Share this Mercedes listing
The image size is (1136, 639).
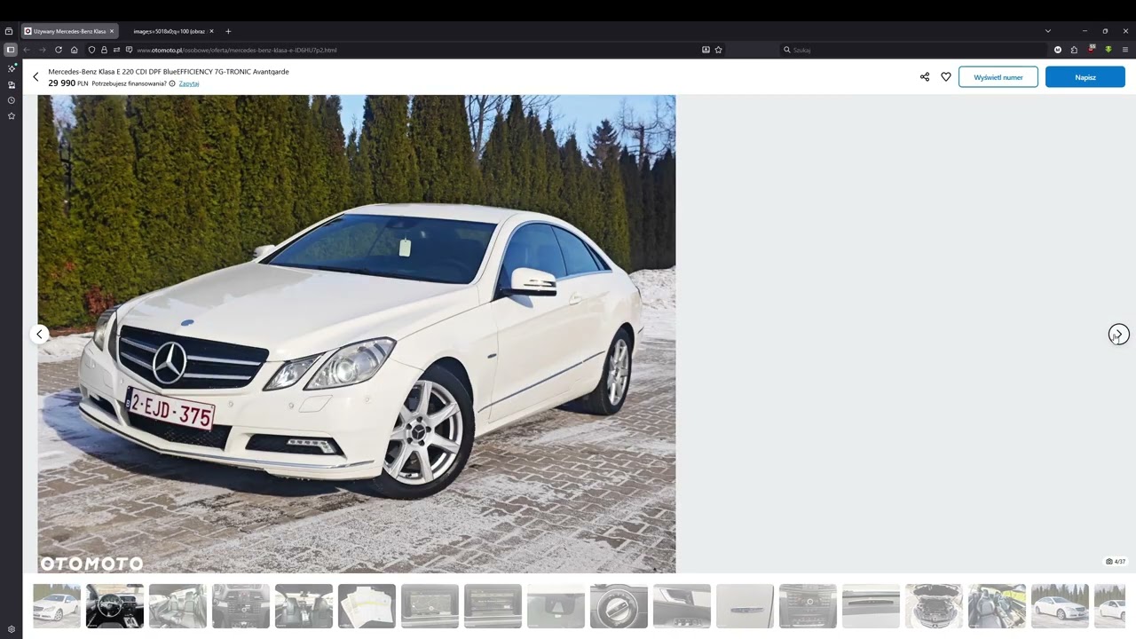(925, 77)
